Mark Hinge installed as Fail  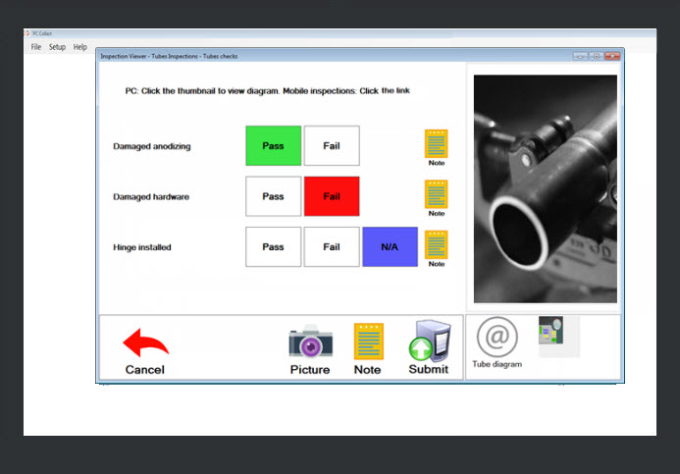(x=332, y=247)
